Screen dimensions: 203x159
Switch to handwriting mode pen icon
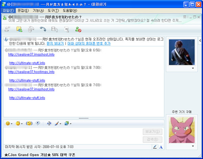coord(155,147)
